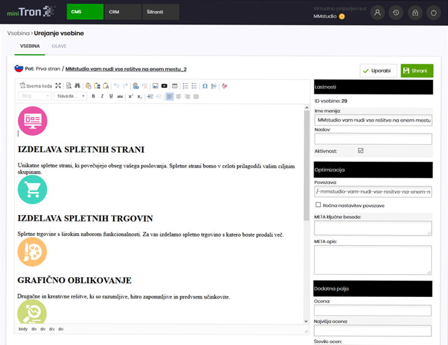This screenshot has width=448, height=345.
Task: Justify the text
Action: click(x=196, y=96)
